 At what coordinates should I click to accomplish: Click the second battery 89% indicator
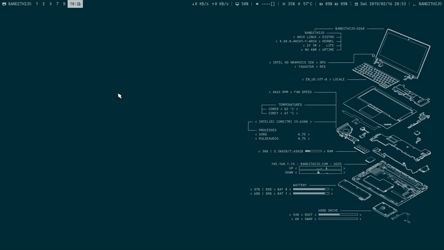pos(341,4)
